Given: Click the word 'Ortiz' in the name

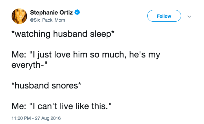Looking at the screenshot, I should [66, 13].
